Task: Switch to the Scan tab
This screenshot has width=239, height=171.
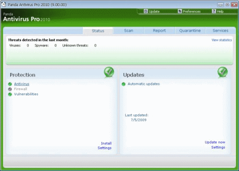Action: click(128, 30)
